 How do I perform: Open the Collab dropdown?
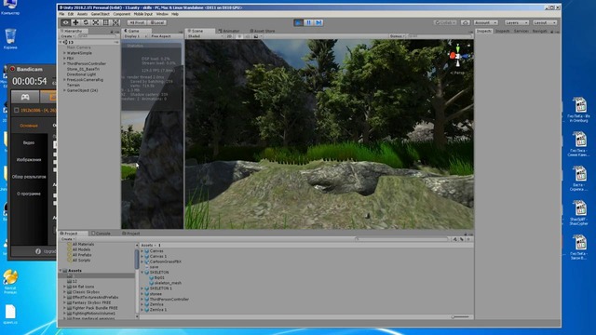445,22
